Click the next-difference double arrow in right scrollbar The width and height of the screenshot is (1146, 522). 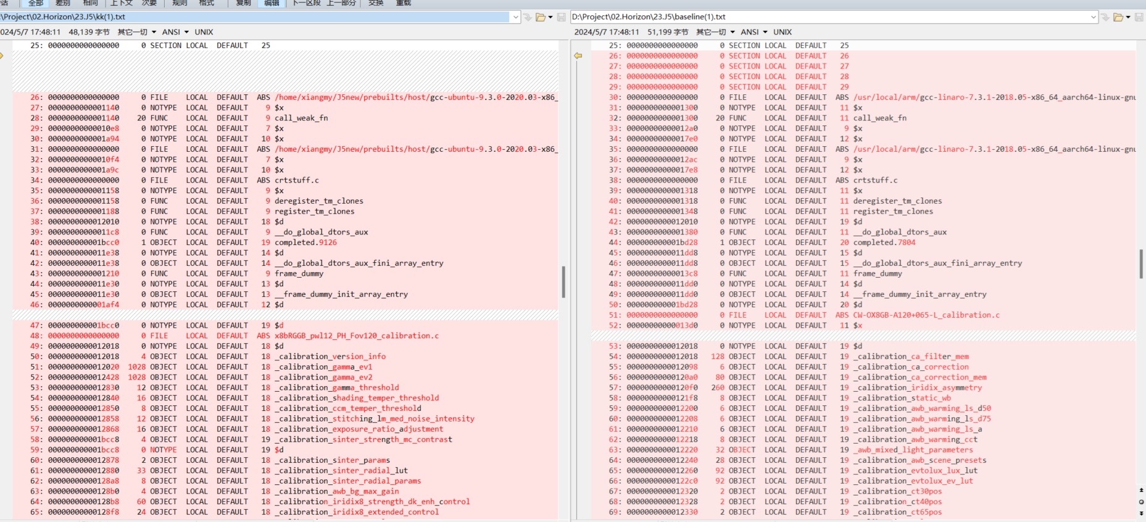tap(1141, 513)
